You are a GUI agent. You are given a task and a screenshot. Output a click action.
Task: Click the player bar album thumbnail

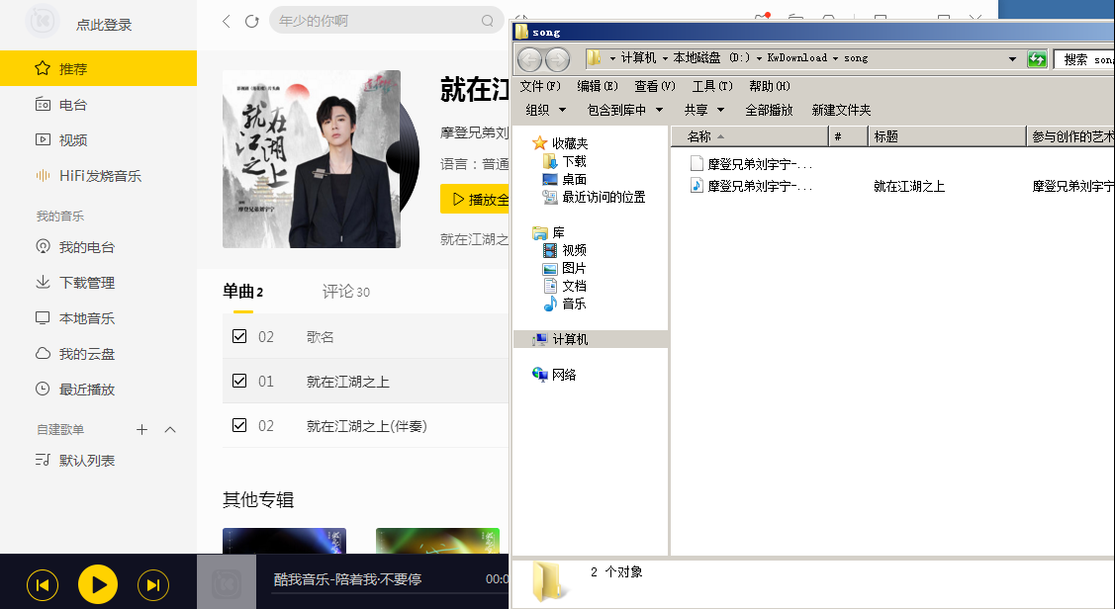click(x=227, y=582)
